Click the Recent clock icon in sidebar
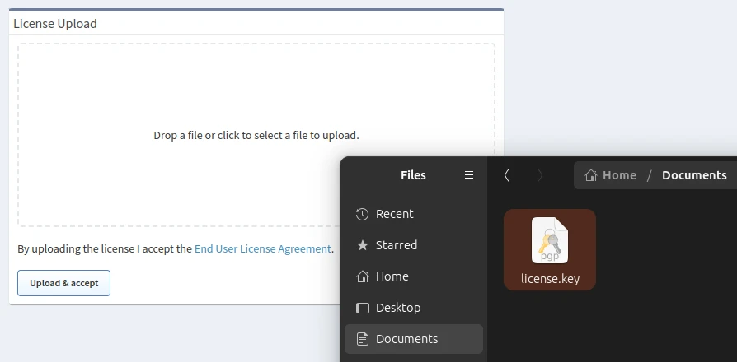Viewport: 737px width, 362px height. [x=362, y=214]
